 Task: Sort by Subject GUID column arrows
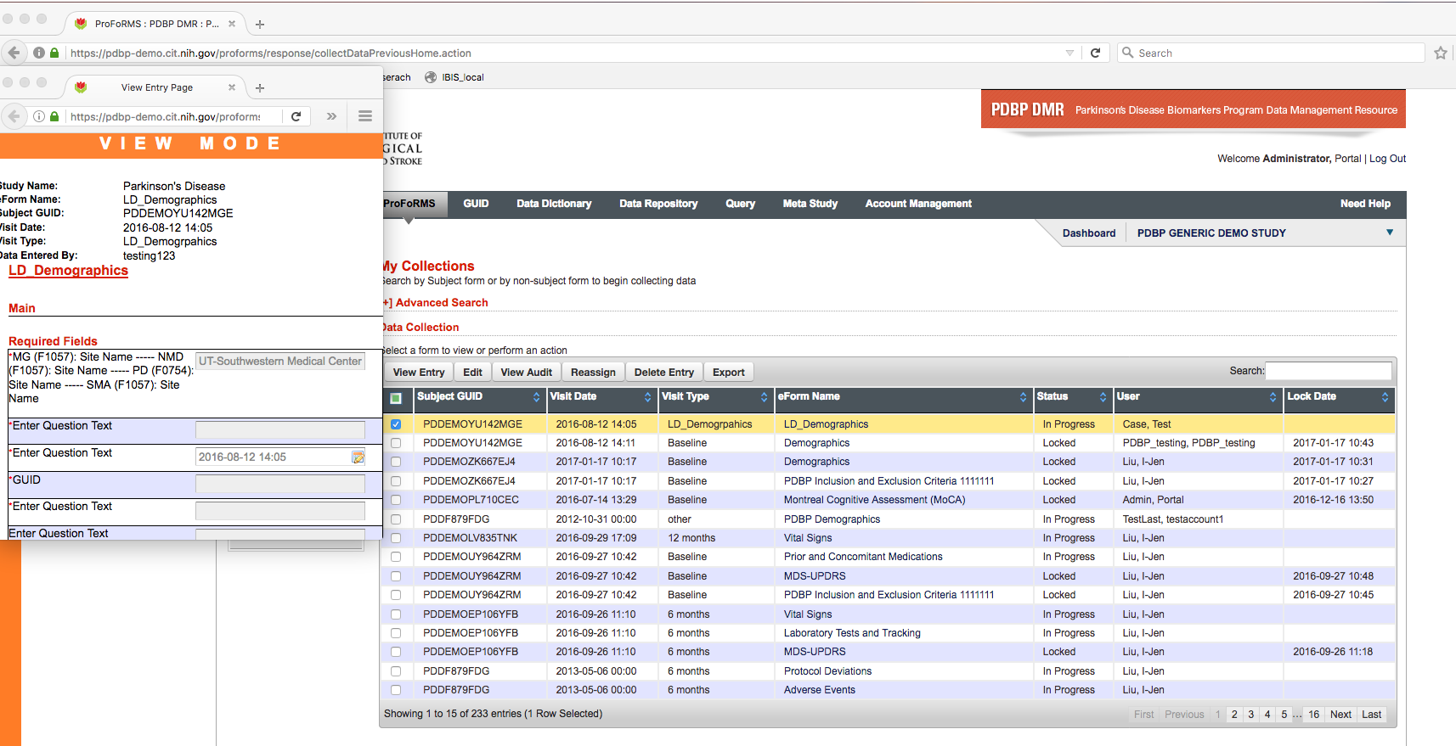(x=536, y=397)
